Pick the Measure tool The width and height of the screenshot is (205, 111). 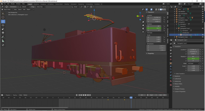pos(3,41)
